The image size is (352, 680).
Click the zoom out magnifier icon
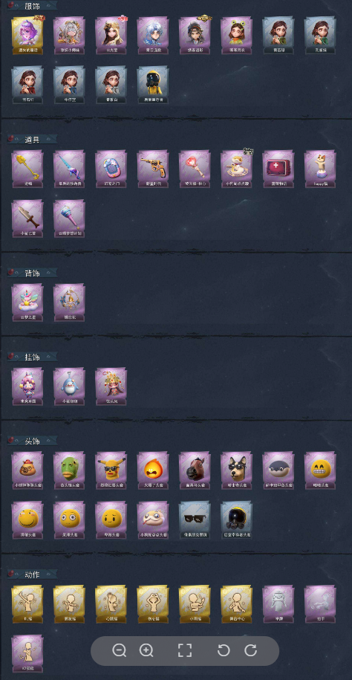(x=119, y=650)
